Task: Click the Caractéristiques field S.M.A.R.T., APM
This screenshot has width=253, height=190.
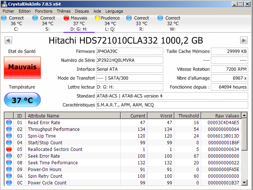Action: [x=172, y=105]
